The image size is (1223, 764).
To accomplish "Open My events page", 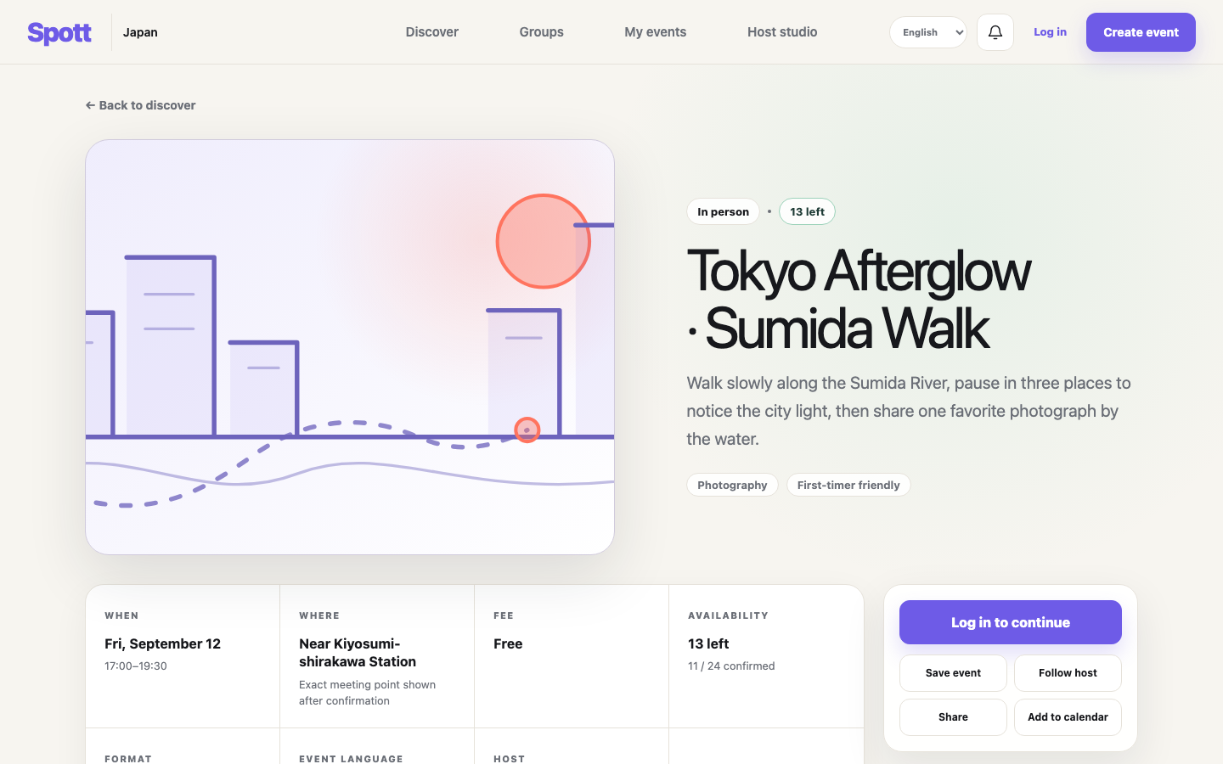I will [x=655, y=32].
